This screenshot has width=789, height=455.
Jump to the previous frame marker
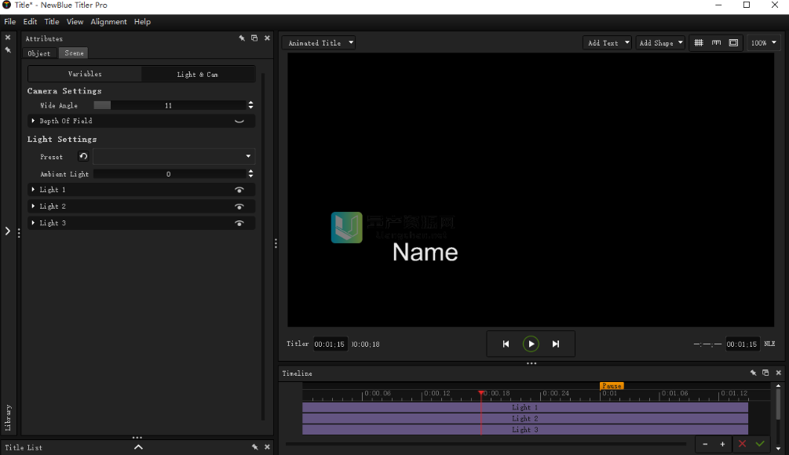click(x=506, y=344)
